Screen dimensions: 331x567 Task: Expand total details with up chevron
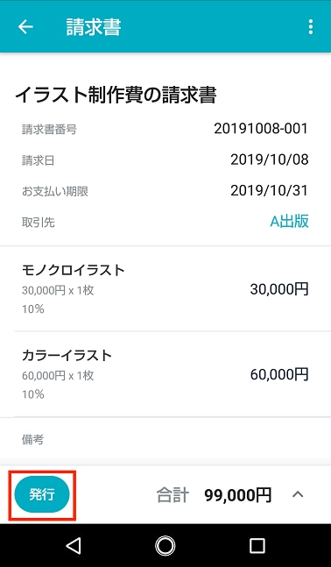[x=298, y=494]
